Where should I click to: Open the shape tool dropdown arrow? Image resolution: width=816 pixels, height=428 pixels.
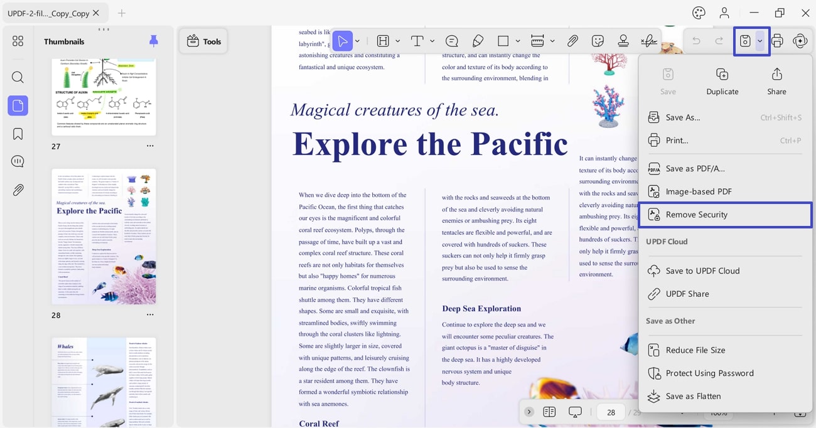click(518, 41)
